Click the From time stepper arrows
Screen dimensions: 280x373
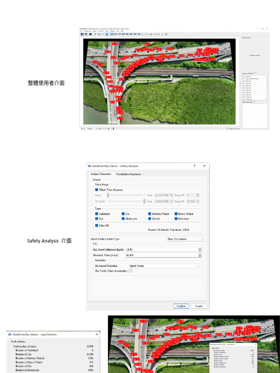click(x=171, y=195)
